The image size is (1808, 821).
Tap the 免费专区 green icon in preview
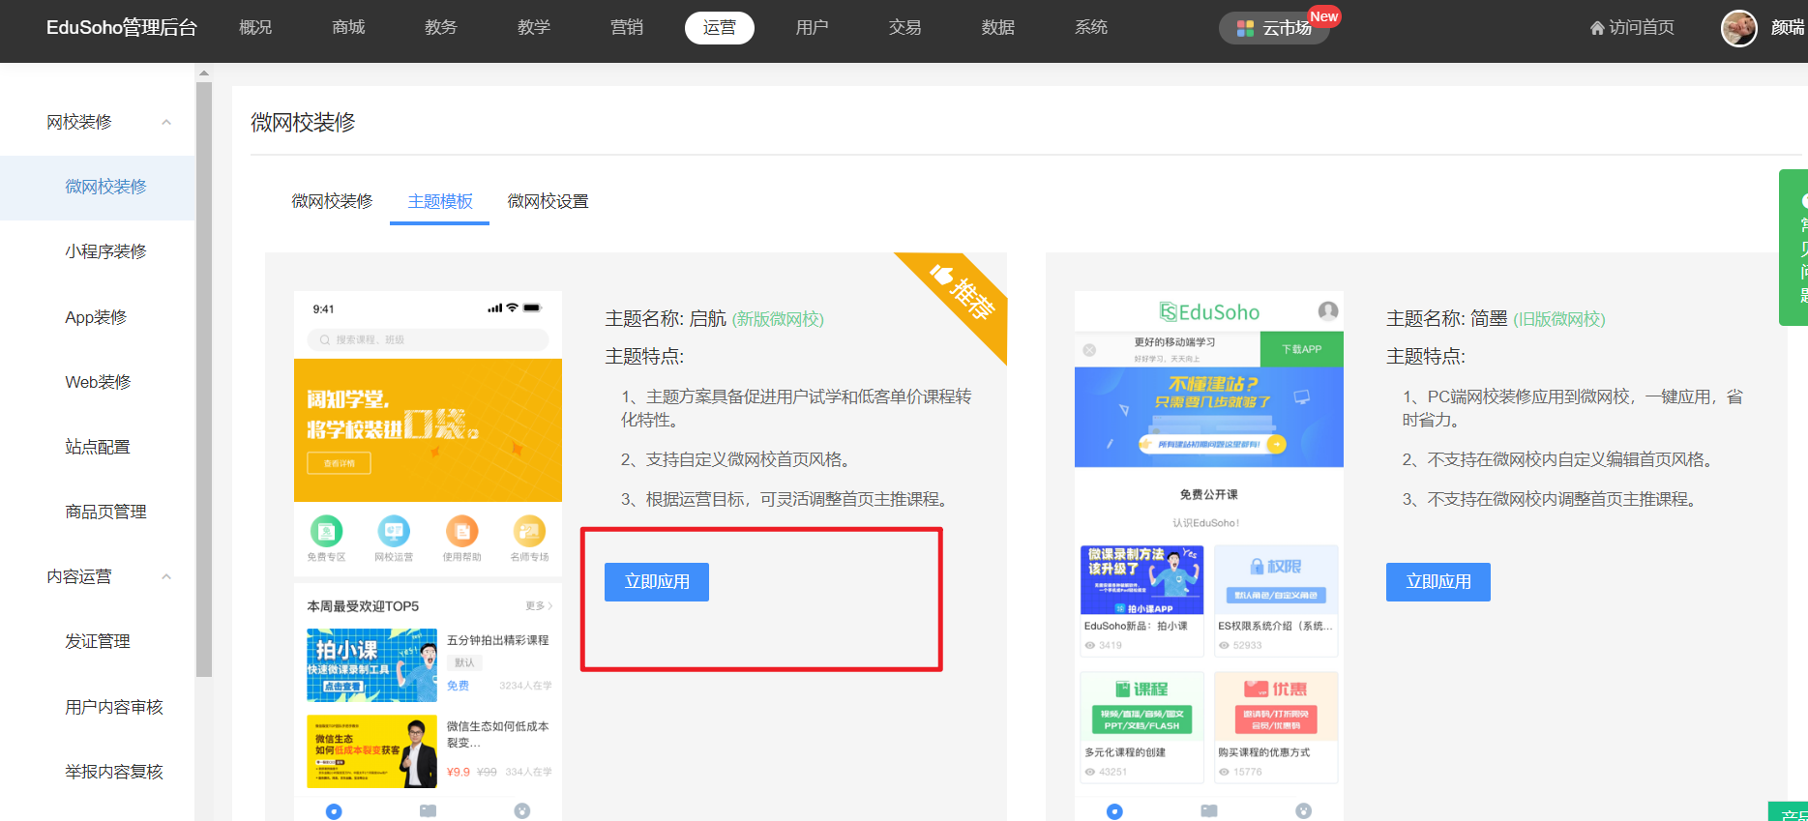coord(326,531)
